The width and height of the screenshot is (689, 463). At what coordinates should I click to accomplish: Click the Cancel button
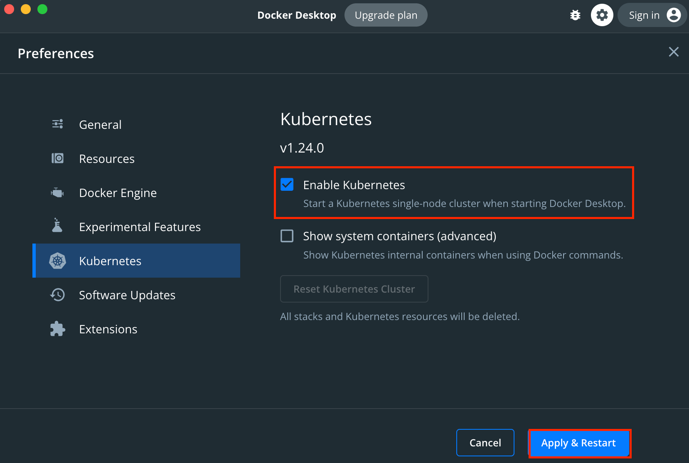point(485,443)
